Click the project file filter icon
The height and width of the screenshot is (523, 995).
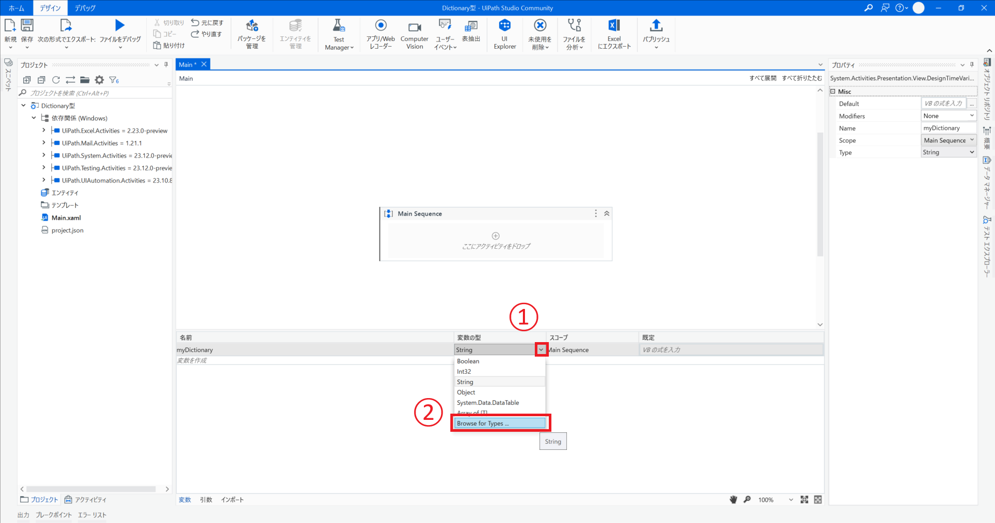114,80
